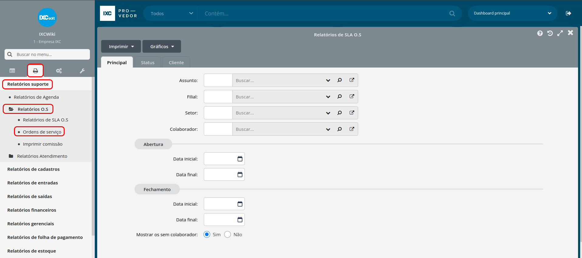Select Não for Mostrar os sem colaborador

click(x=228, y=234)
